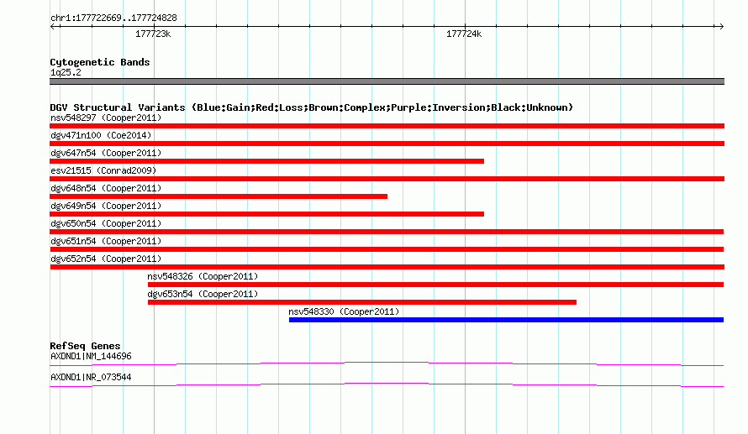Select the dgv649n54 (Cooper2011) label
Image resolution: width=748 pixels, height=434 pixels.
pyautogui.click(x=106, y=206)
